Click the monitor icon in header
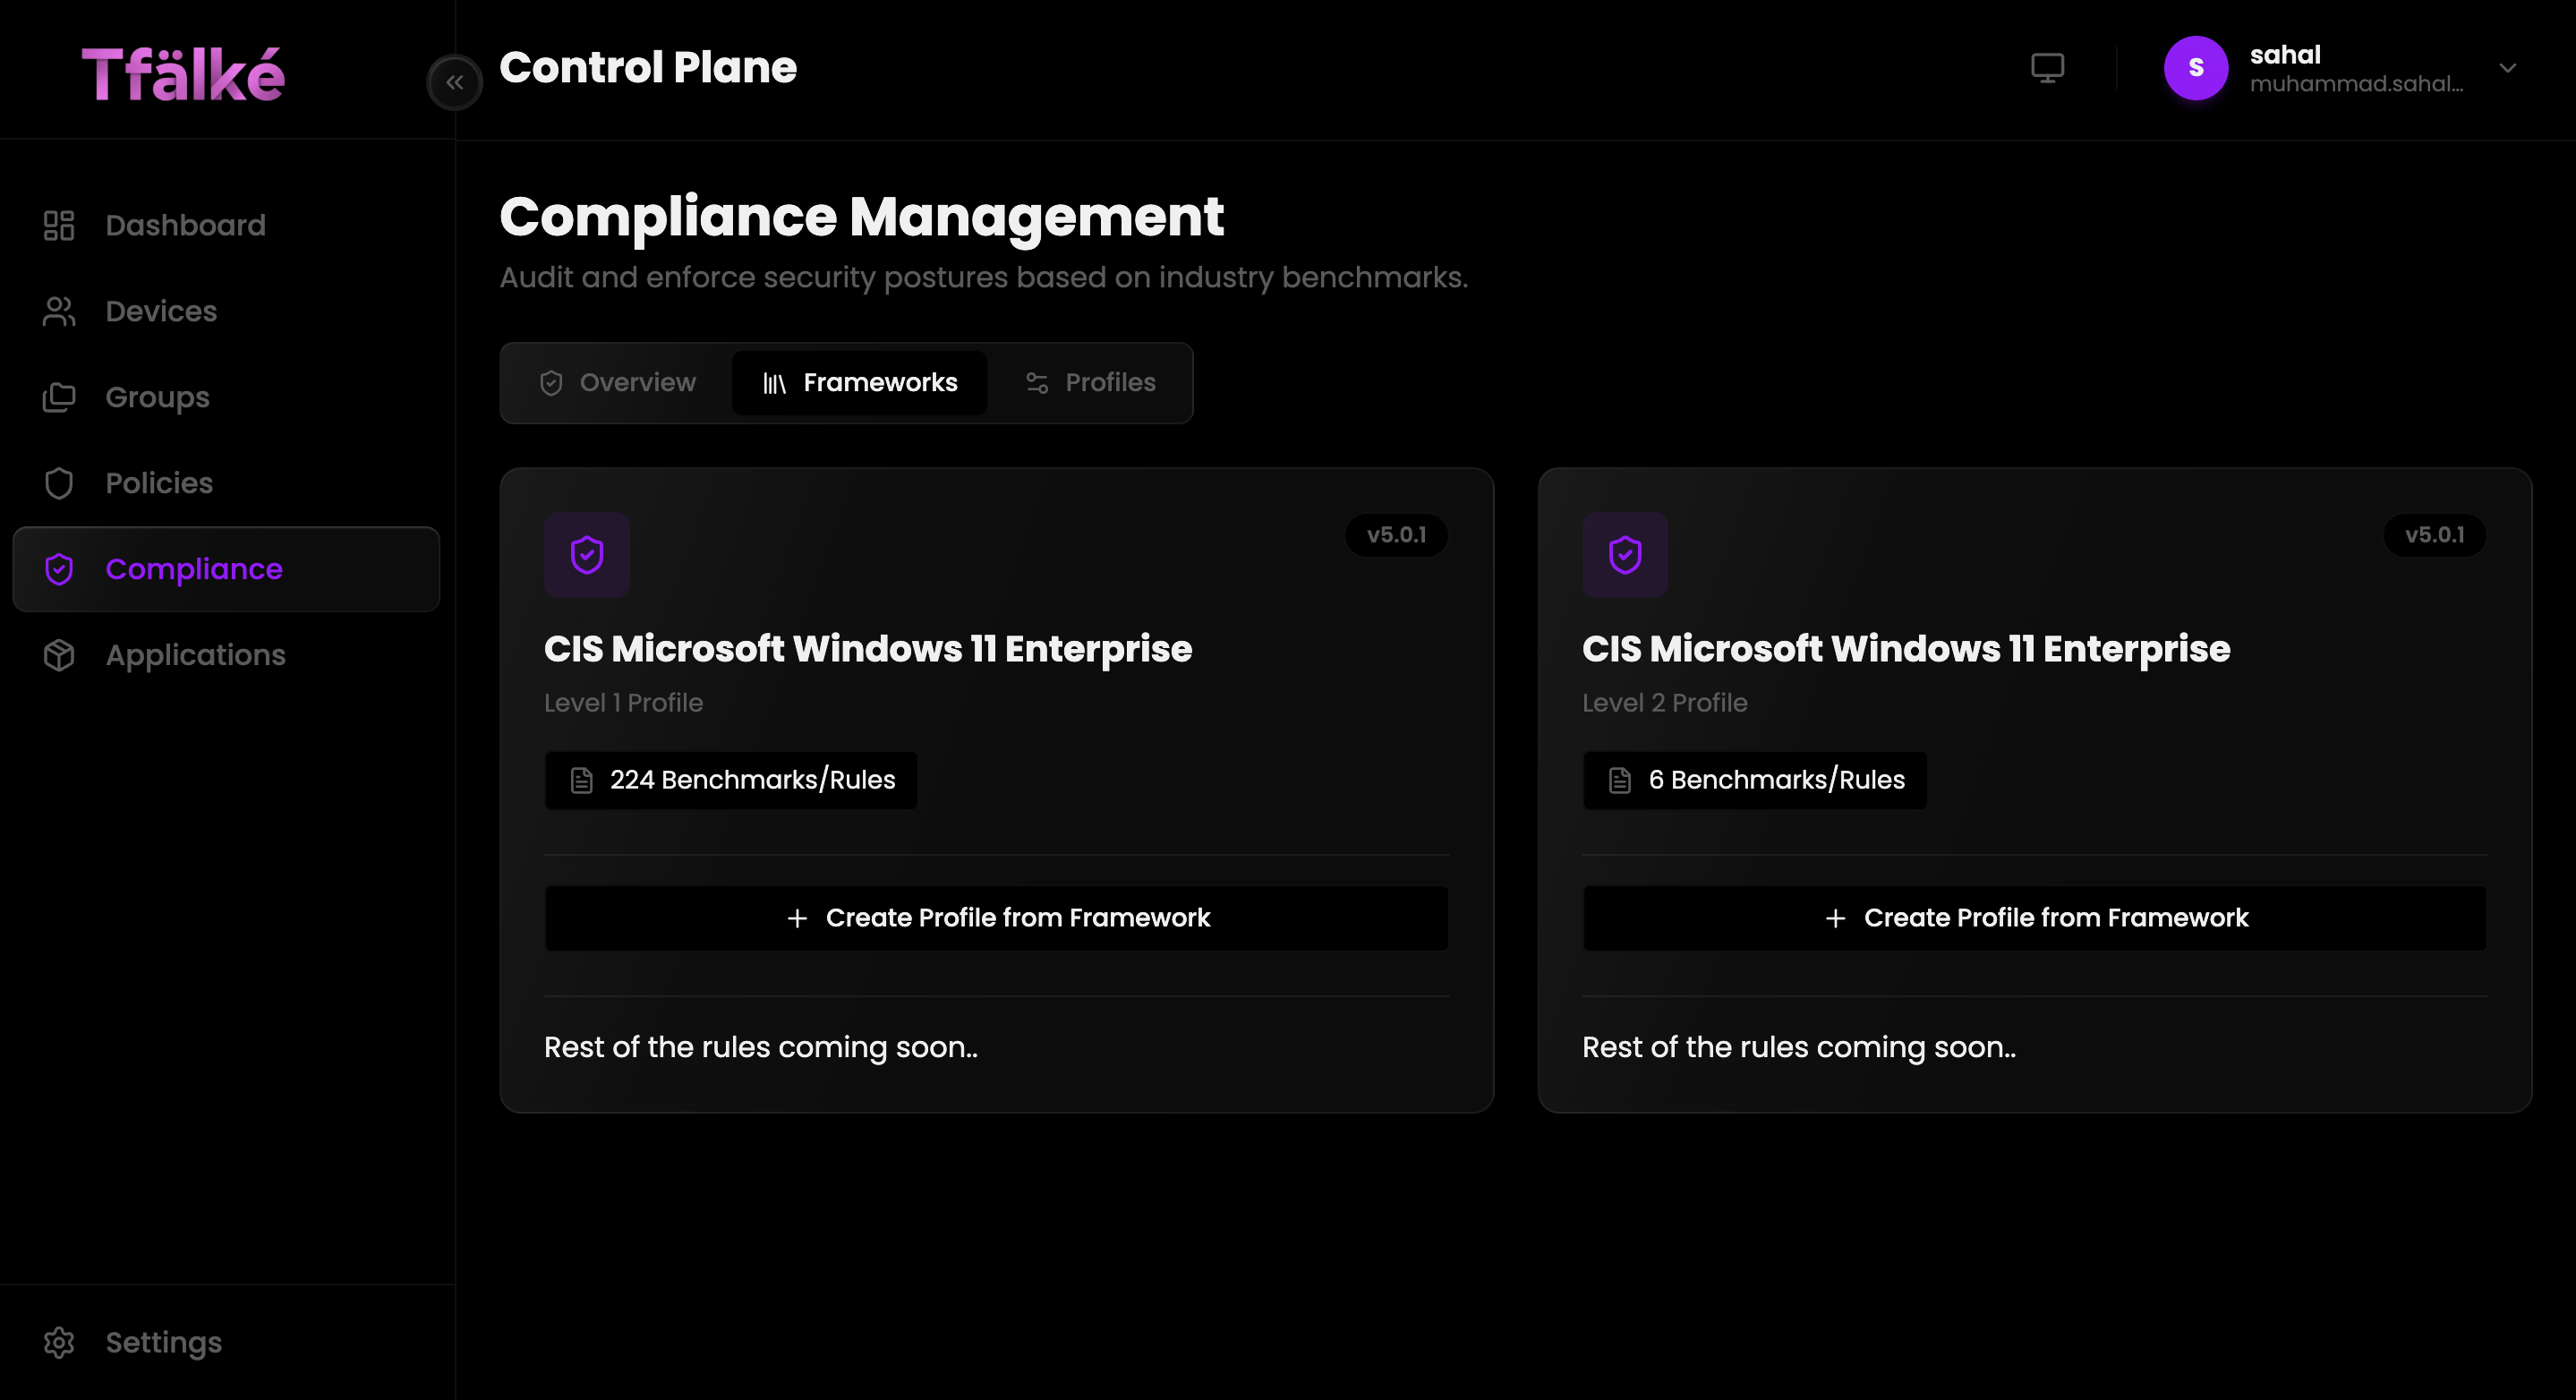The image size is (2576, 1400). [x=2047, y=68]
